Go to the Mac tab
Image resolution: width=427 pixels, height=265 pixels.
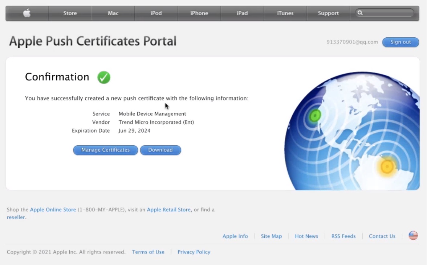(x=113, y=13)
